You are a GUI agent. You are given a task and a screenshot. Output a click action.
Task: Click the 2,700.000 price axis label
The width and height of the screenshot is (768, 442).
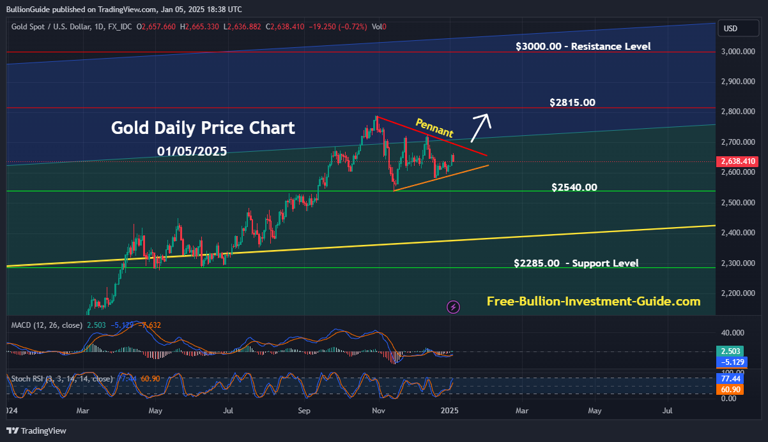pos(739,142)
